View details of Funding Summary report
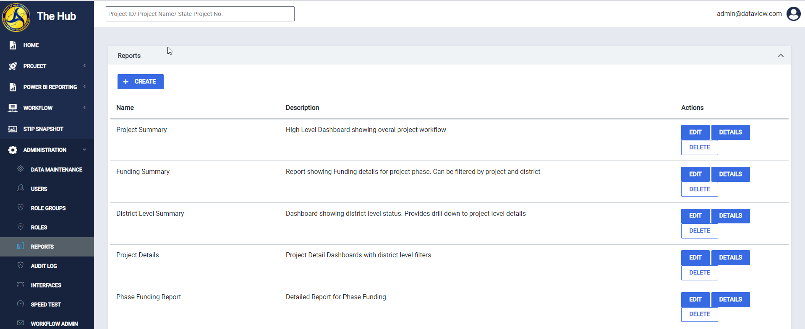 coord(730,174)
